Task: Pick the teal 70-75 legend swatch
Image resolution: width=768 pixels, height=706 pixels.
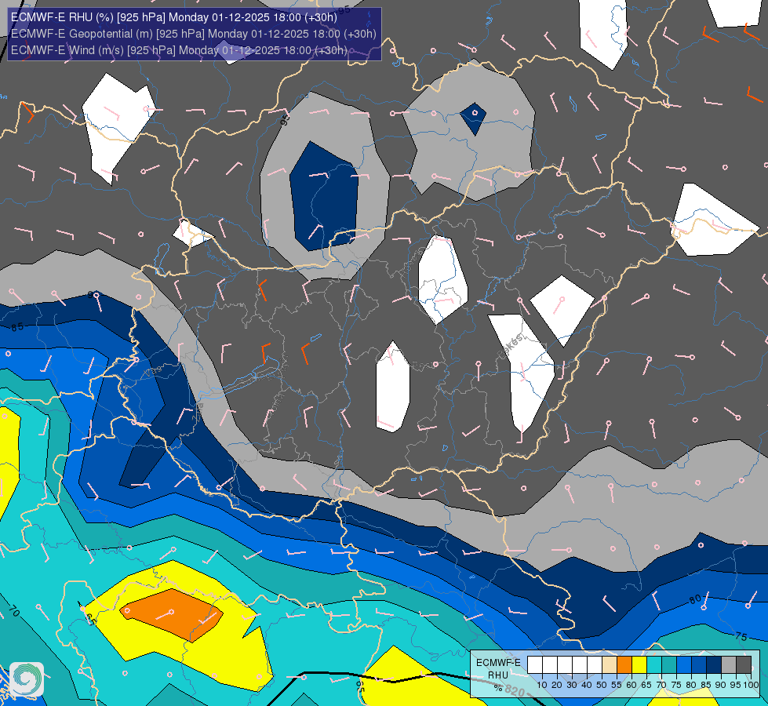Action: tap(669, 664)
